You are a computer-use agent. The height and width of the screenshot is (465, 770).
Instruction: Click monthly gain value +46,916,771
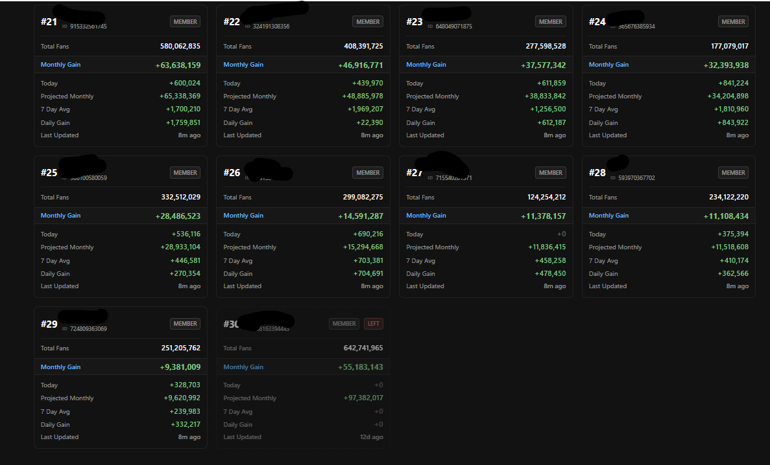coord(361,65)
